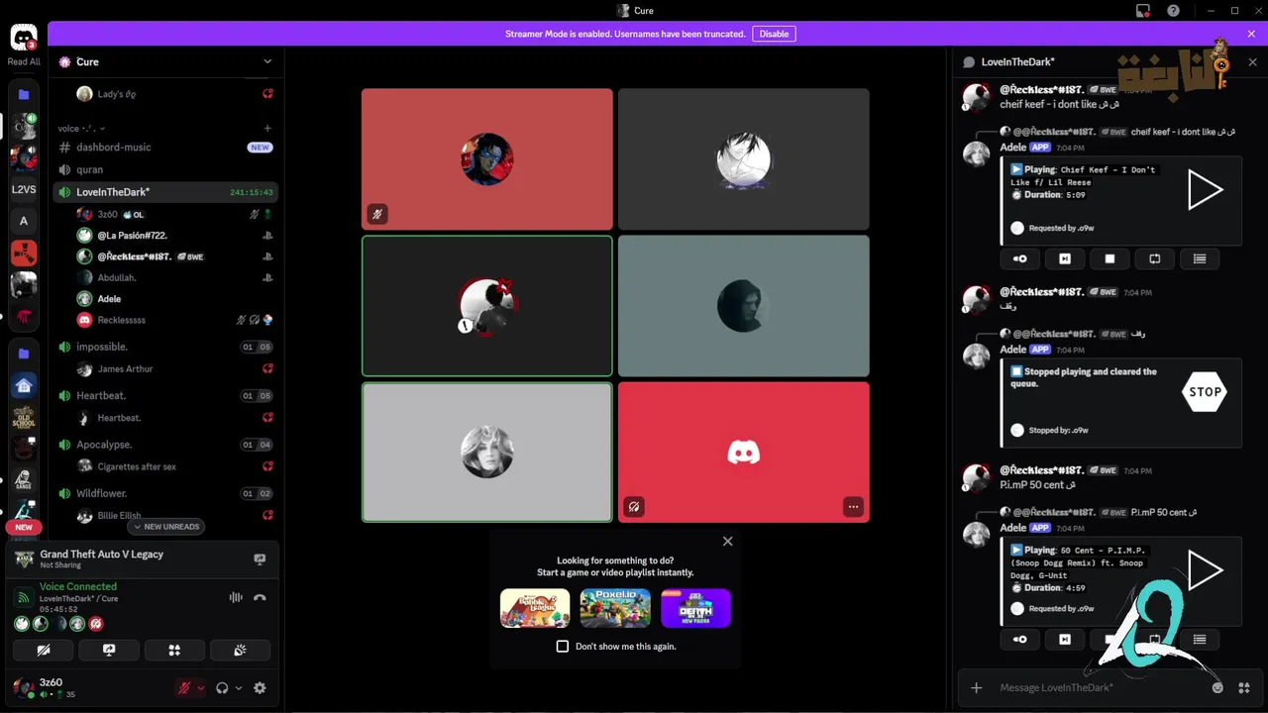Close the Looking for something to do popup

tap(728, 541)
